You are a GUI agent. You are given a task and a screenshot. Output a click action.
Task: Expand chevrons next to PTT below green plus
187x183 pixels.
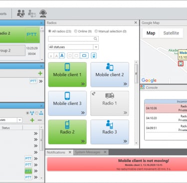[41, 81]
